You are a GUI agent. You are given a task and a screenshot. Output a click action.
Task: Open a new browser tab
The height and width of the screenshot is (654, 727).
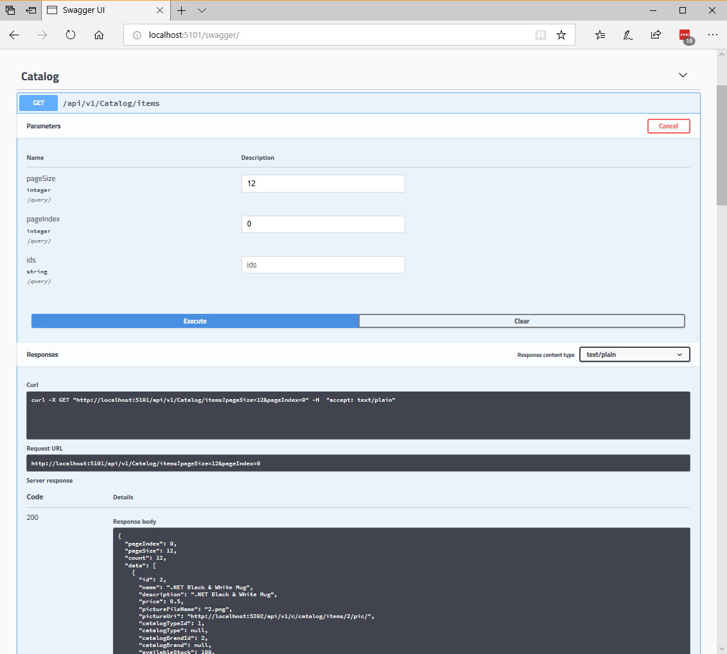tap(181, 10)
